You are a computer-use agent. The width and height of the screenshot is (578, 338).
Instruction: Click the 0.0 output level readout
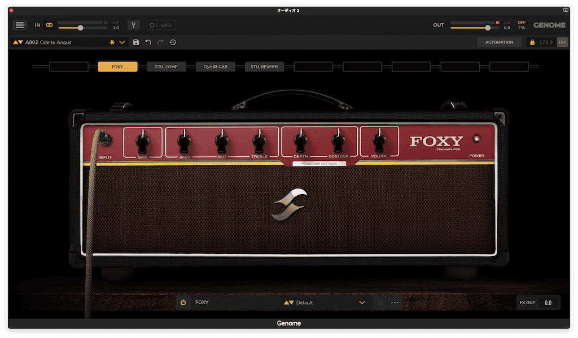tap(507, 28)
